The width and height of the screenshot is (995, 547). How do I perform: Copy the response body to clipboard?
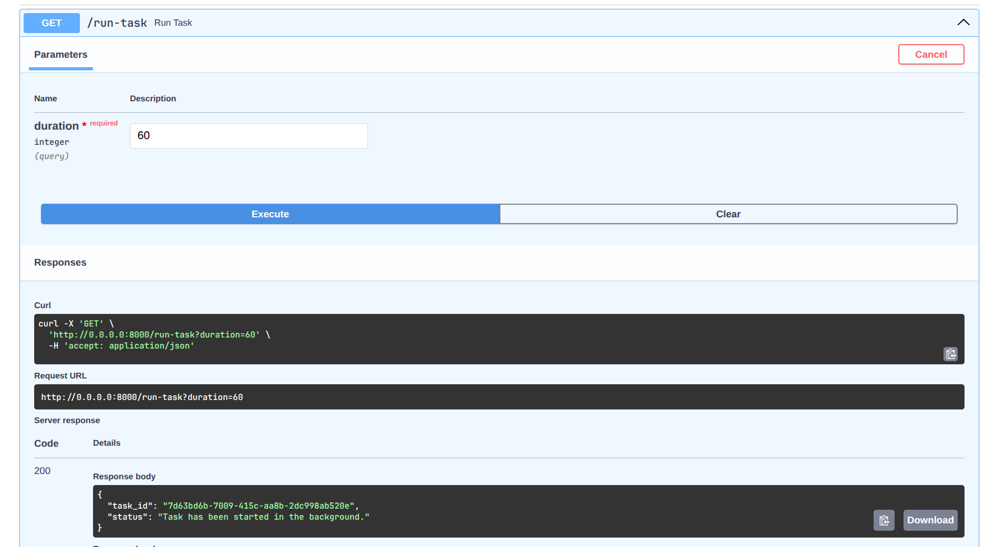click(884, 520)
